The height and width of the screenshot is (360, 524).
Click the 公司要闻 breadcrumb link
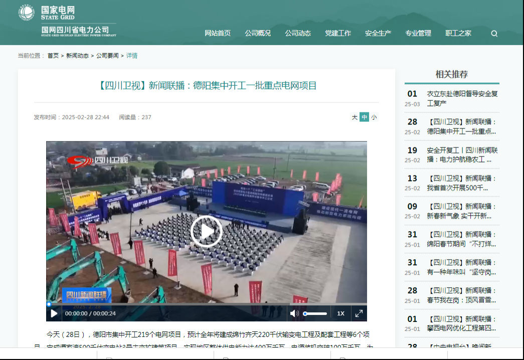(x=107, y=56)
